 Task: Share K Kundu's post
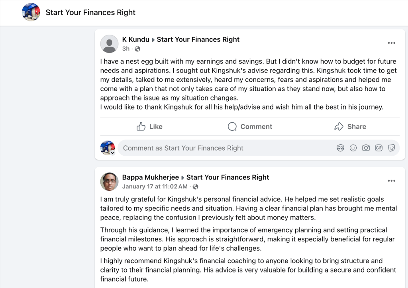tap(350, 127)
